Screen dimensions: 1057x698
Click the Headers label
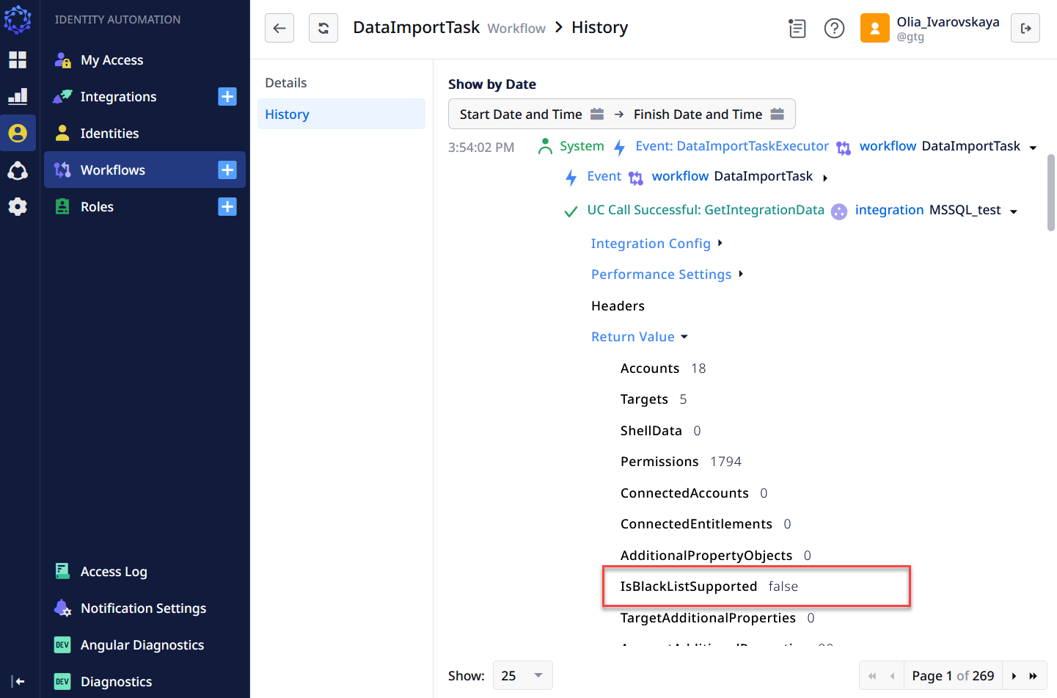click(x=618, y=306)
